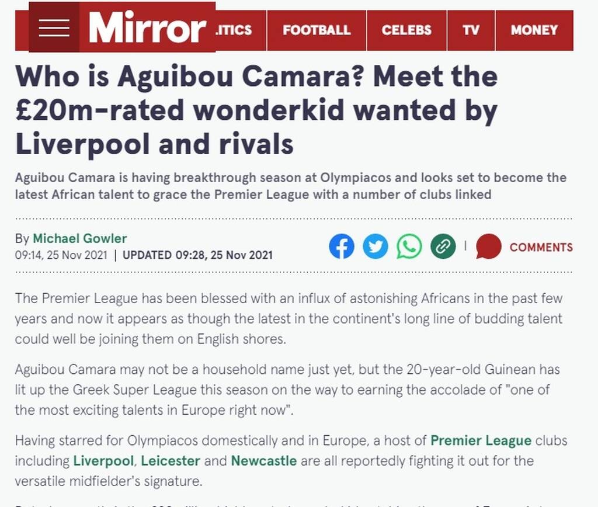Go to the Celebs section
This screenshot has height=507, width=598.
[406, 30]
